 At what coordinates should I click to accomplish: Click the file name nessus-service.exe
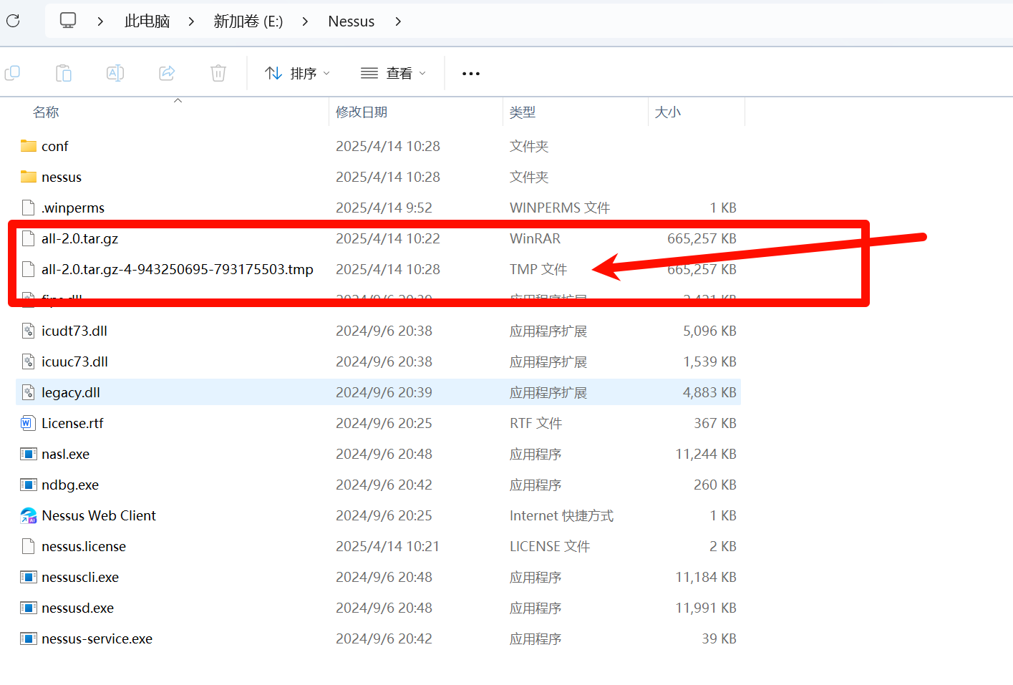(97, 638)
